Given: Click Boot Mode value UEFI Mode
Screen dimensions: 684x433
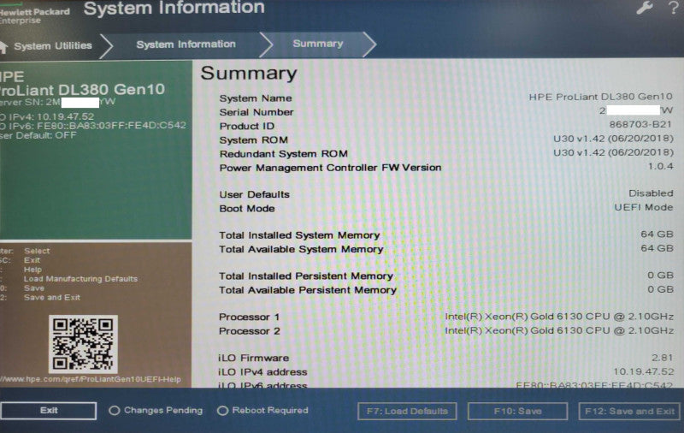Looking at the screenshot, I should tap(644, 207).
